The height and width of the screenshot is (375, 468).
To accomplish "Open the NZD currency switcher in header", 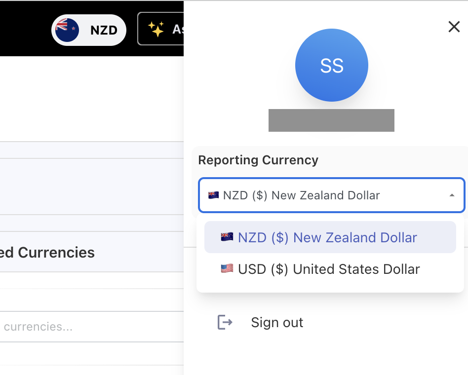I will pyautogui.click(x=89, y=30).
